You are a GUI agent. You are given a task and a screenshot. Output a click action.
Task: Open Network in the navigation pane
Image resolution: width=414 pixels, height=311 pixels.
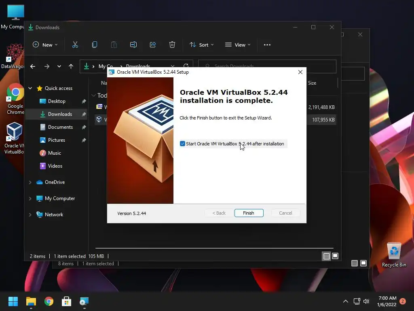(x=54, y=215)
